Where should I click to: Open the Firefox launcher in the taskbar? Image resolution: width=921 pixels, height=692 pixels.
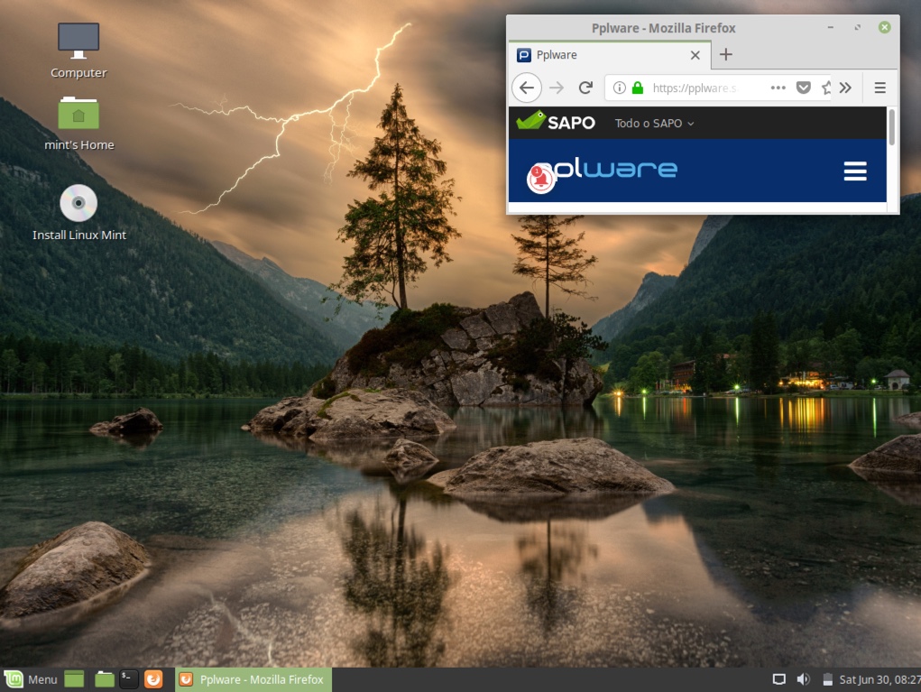point(153,678)
